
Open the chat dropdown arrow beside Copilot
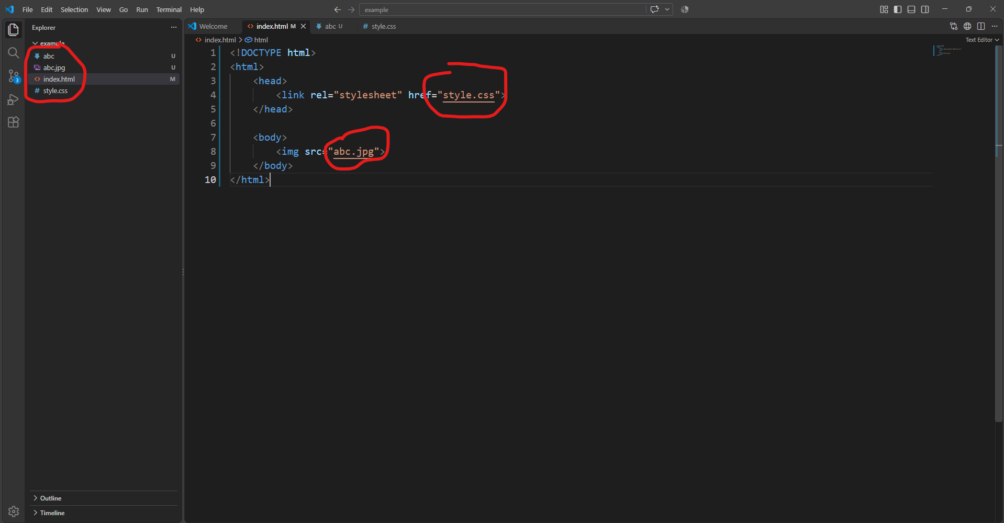coord(667,9)
